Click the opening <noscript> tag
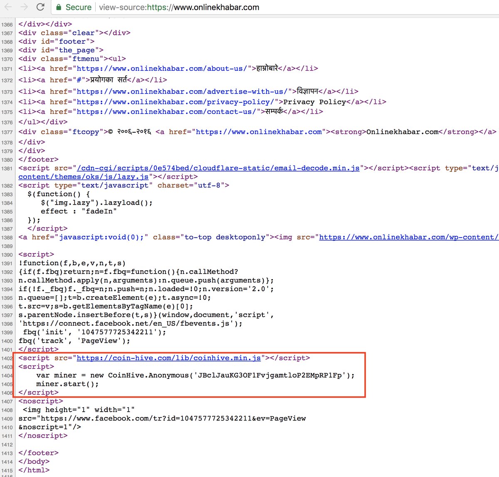 coord(41,401)
